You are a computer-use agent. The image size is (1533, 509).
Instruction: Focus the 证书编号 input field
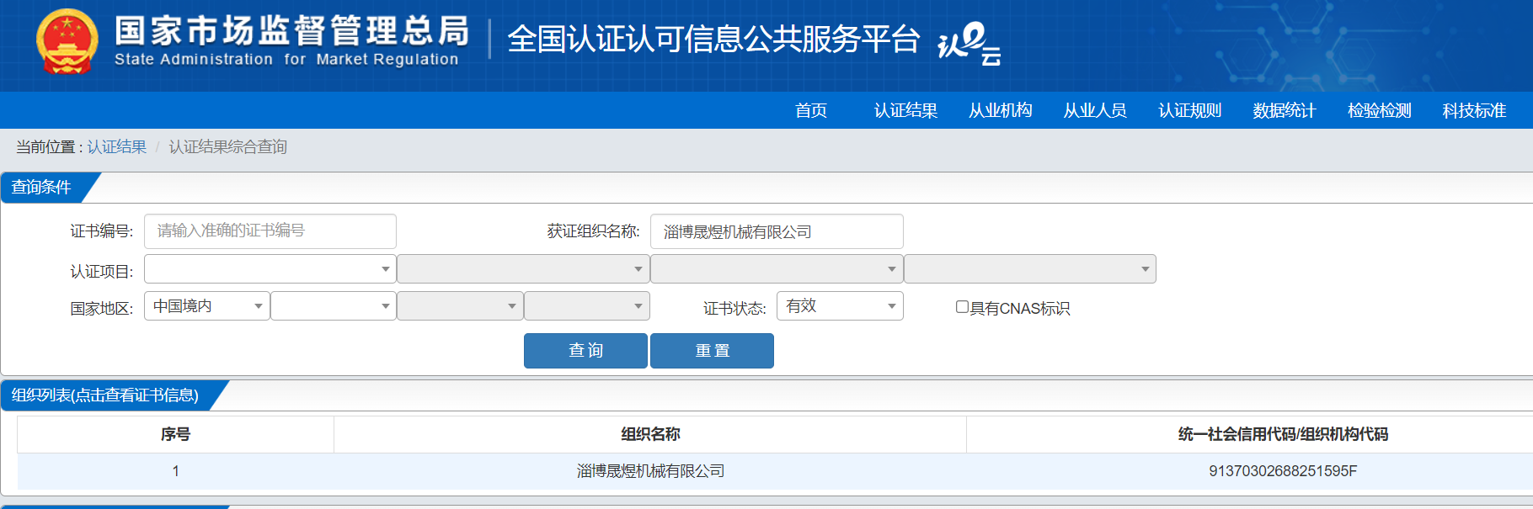(270, 231)
